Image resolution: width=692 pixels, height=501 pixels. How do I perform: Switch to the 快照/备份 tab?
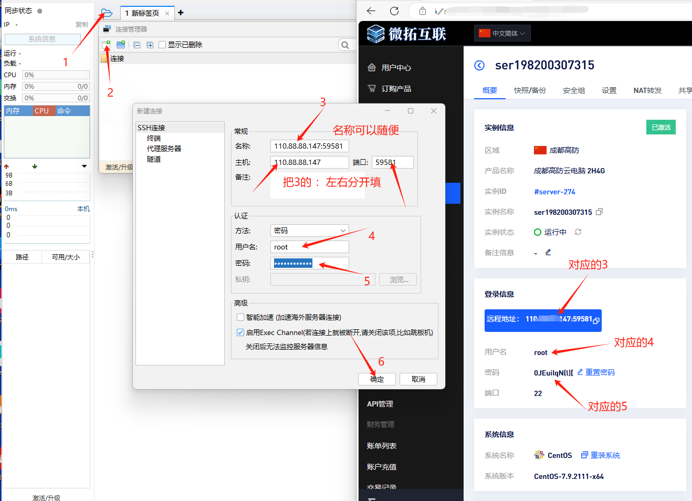[530, 90]
